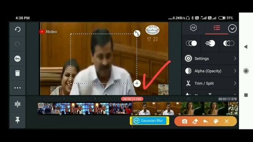253x142 pixels.
Task: Tap the timeline expand tracks icon
Action: point(17,104)
